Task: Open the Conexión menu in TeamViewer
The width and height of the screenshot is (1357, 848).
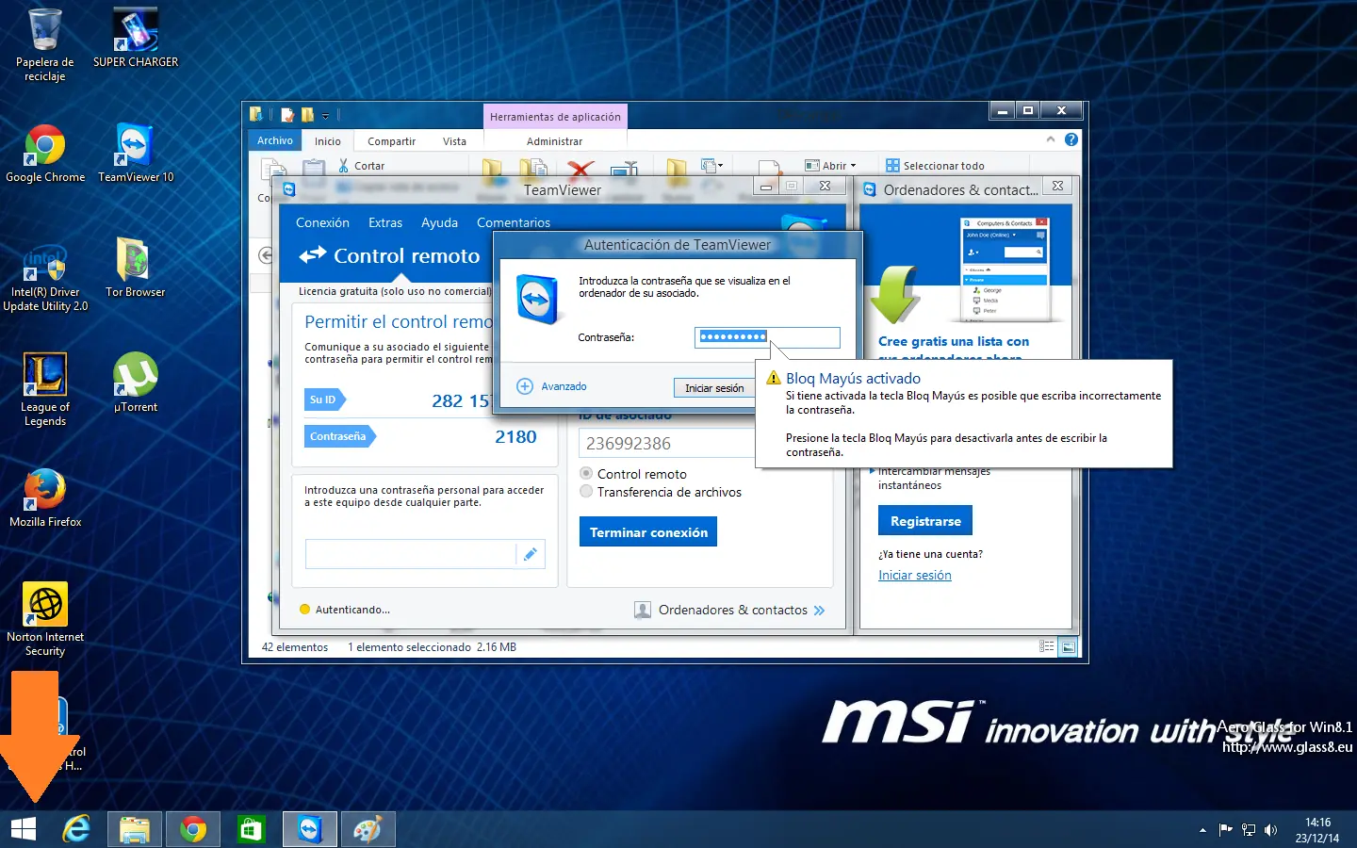Action: coord(322,222)
